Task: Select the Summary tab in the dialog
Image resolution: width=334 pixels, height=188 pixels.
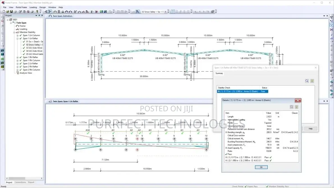Action: [219, 73]
